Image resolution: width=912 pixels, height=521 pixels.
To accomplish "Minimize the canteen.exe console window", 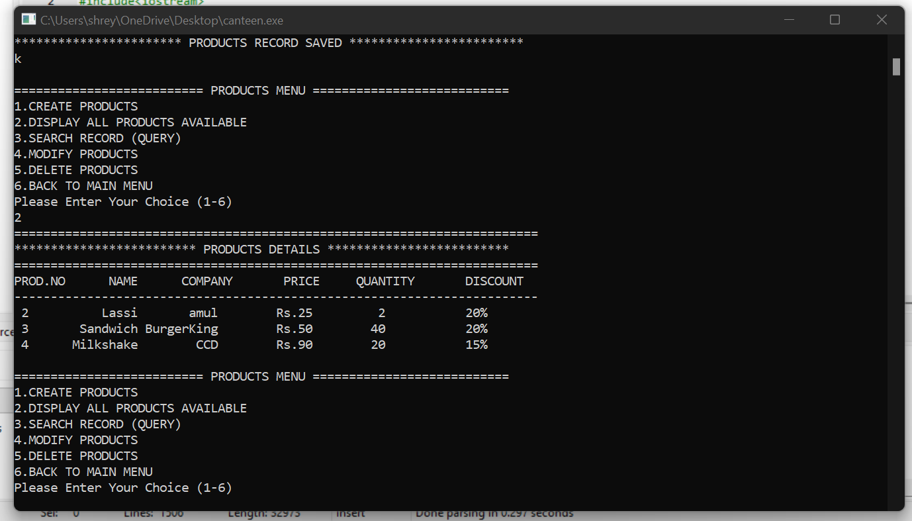I will [789, 20].
